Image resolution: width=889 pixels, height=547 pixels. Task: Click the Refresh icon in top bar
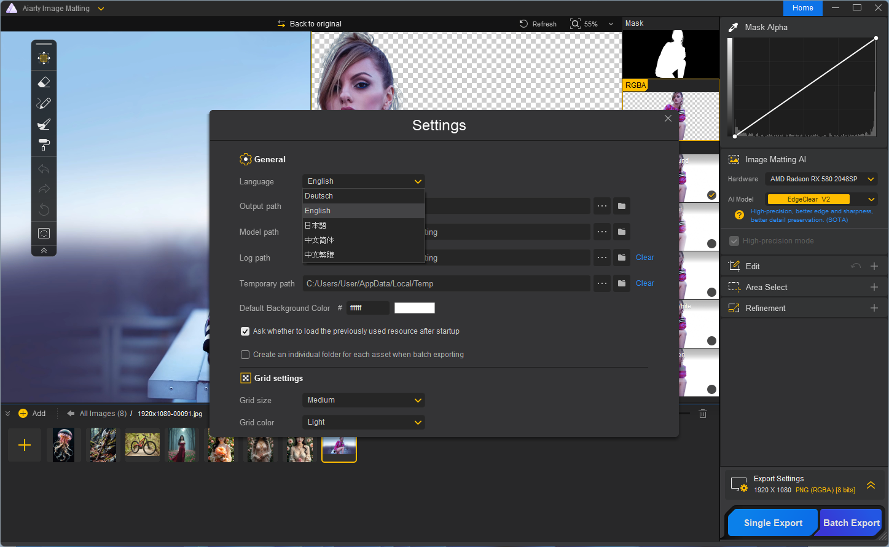pyautogui.click(x=524, y=24)
